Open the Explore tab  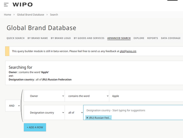tap(139, 38)
